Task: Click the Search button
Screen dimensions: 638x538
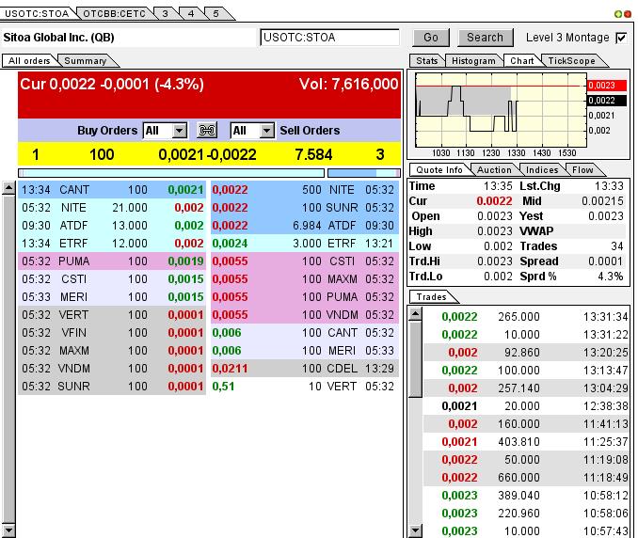Action: click(x=485, y=38)
